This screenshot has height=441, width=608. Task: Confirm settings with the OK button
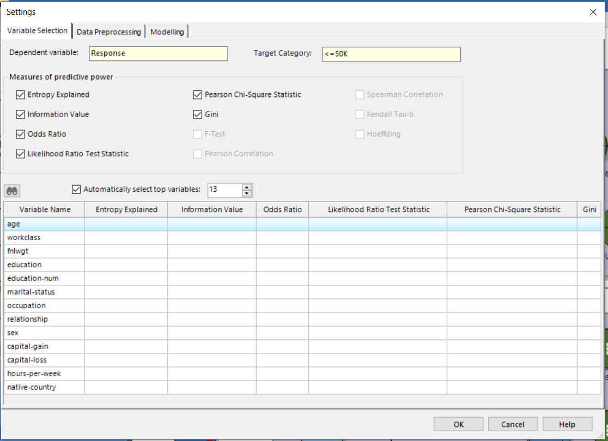(458, 424)
